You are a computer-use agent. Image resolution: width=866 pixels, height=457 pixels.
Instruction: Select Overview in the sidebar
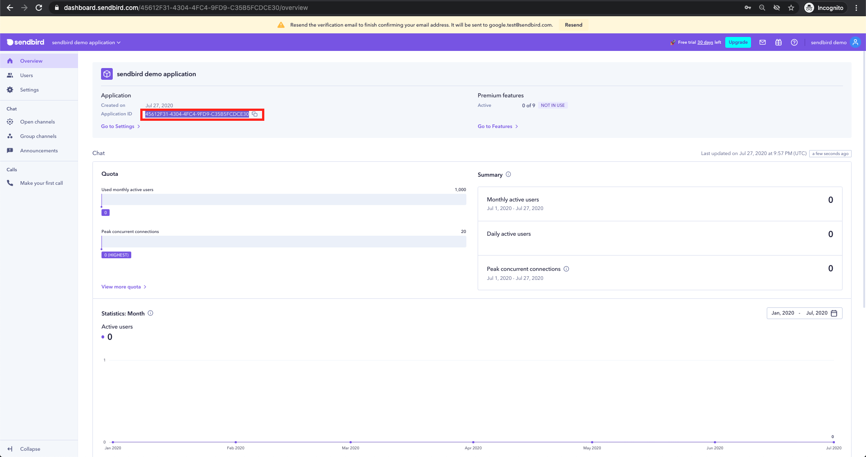click(39, 61)
